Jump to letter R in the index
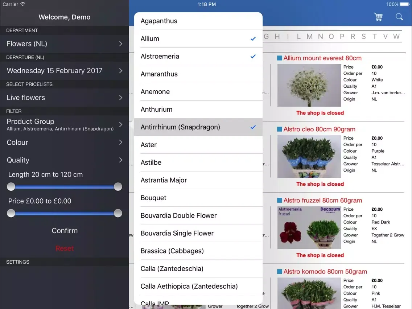Image resolution: width=412 pixels, height=309 pixels. [x=353, y=37]
